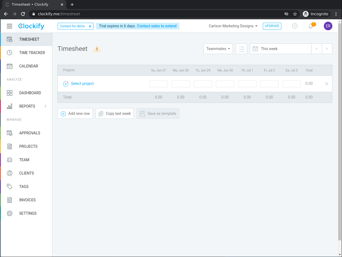Open Tags in sidebar

click(x=26, y=187)
